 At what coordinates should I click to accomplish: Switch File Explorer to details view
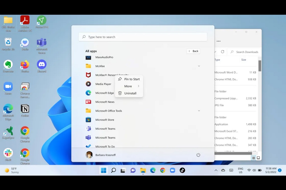254,158
